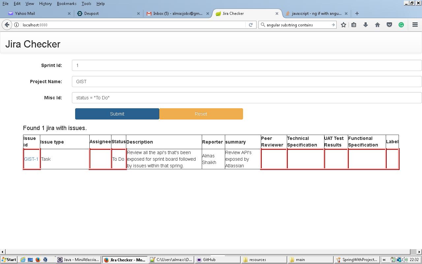Open the GIST-1 issue link
This screenshot has height=264, width=422.
(31, 159)
